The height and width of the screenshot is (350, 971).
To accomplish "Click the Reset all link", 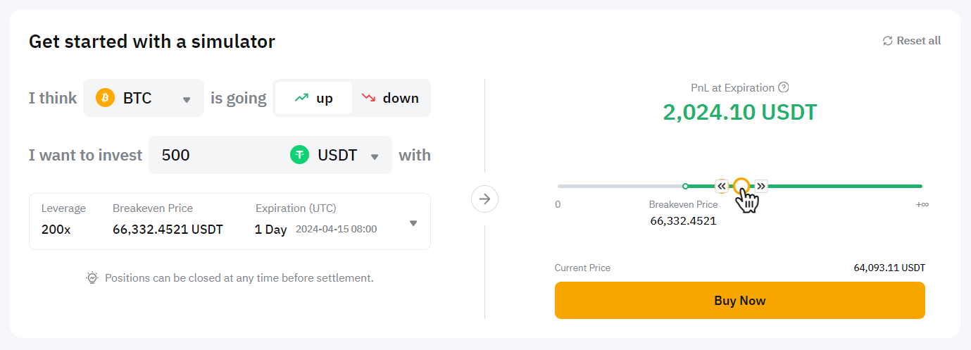I will coord(918,41).
